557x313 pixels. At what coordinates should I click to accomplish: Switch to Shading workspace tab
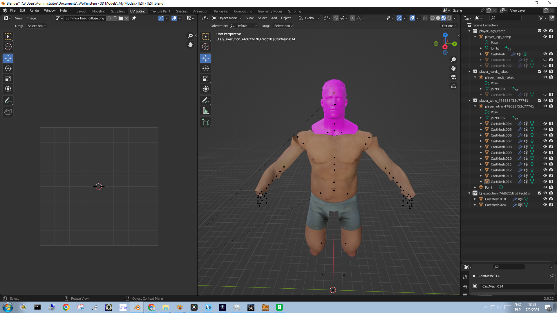[182, 11]
